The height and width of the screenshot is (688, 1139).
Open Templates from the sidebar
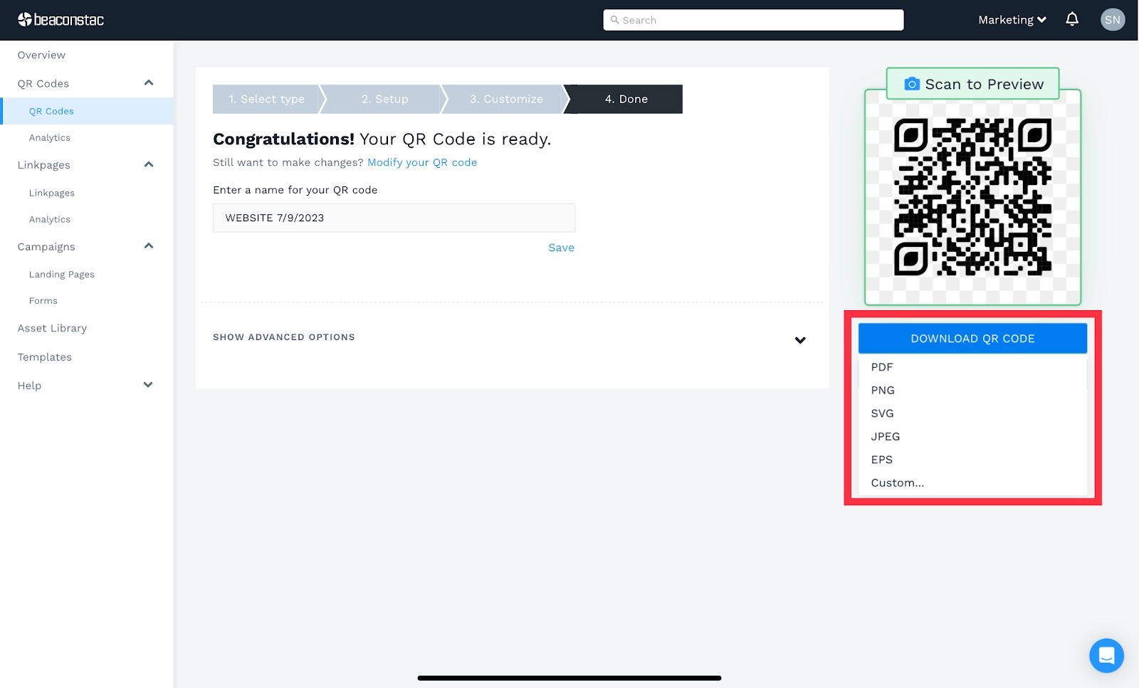(x=44, y=356)
